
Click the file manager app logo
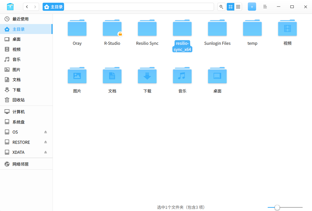pyautogui.click(x=10, y=6)
